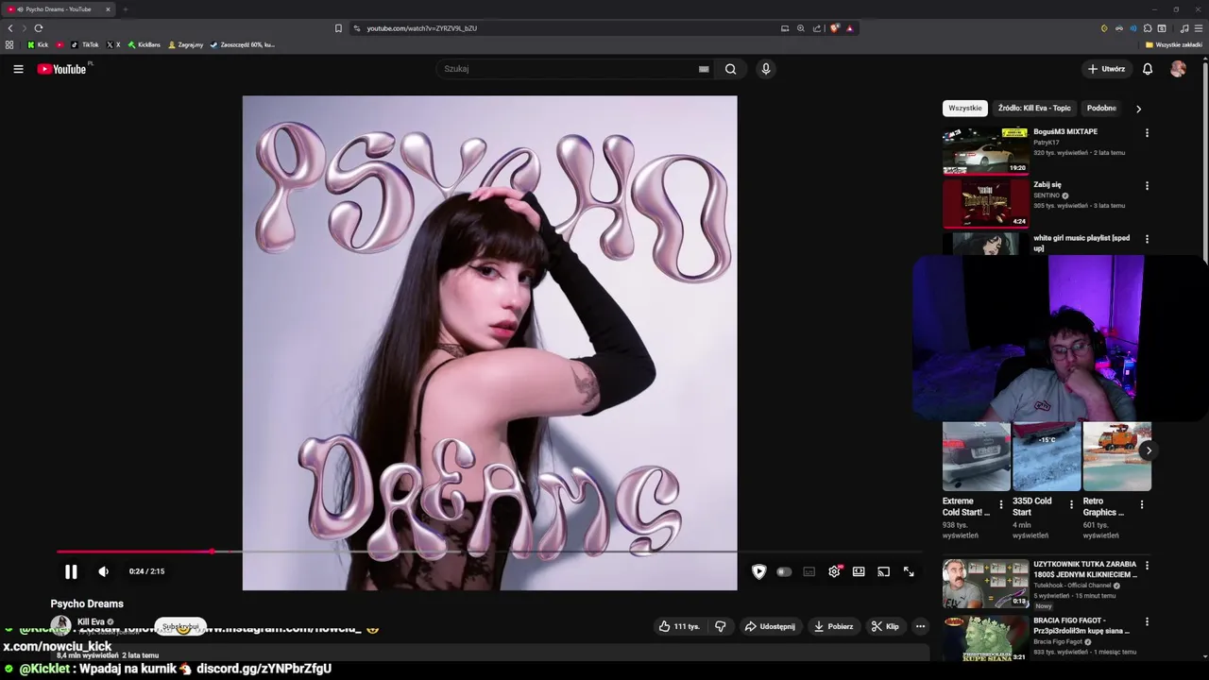Viewport: 1209px width, 680px height.
Task: Open the TikTok bookmark
Action: pyautogui.click(x=84, y=44)
